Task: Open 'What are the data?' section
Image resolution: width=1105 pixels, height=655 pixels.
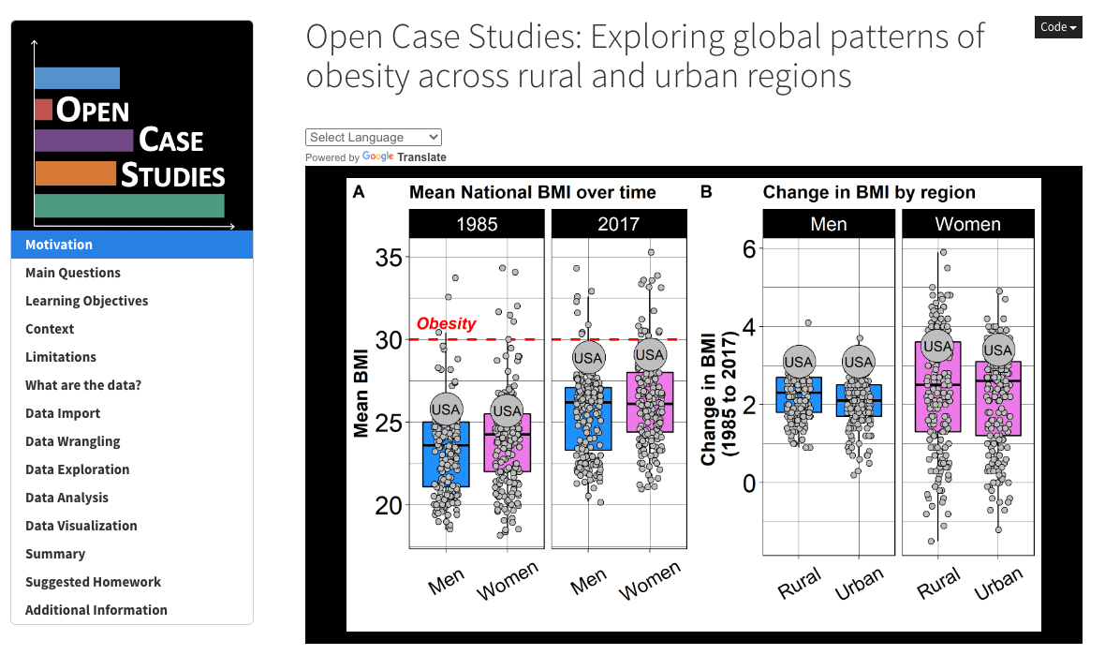Action: click(x=132, y=386)
